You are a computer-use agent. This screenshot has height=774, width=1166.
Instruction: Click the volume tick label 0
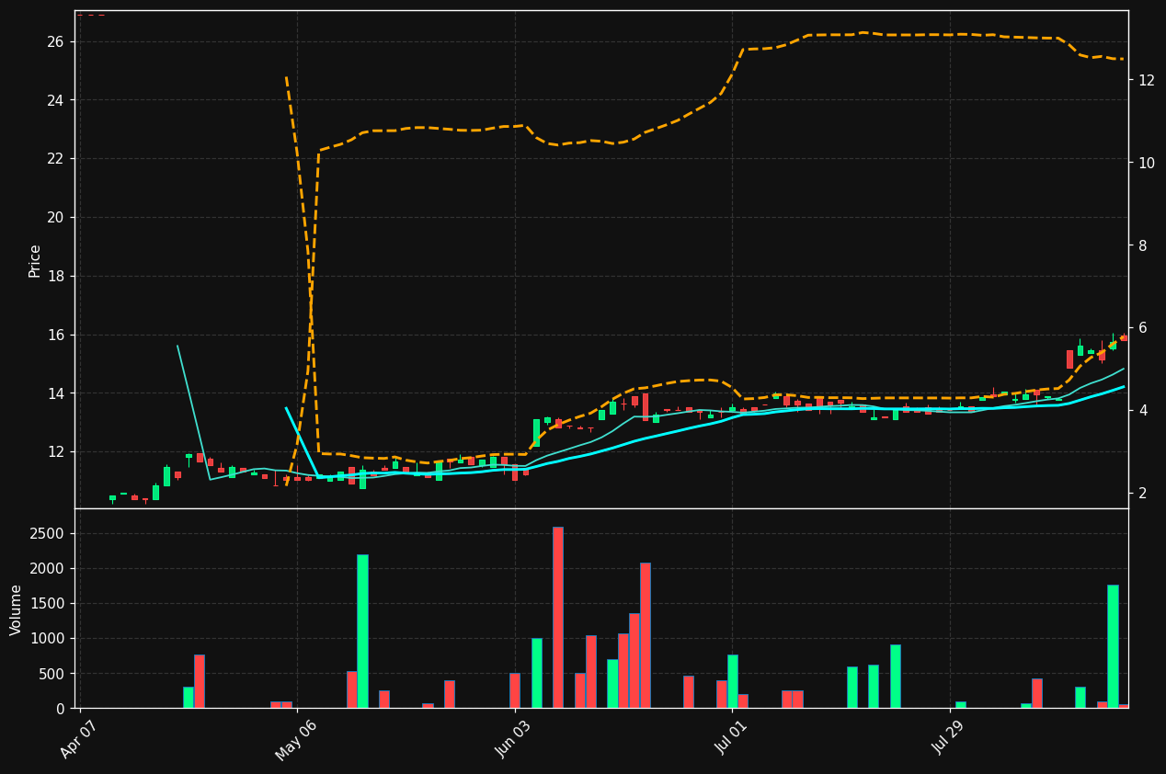click(x=60, y=709)
